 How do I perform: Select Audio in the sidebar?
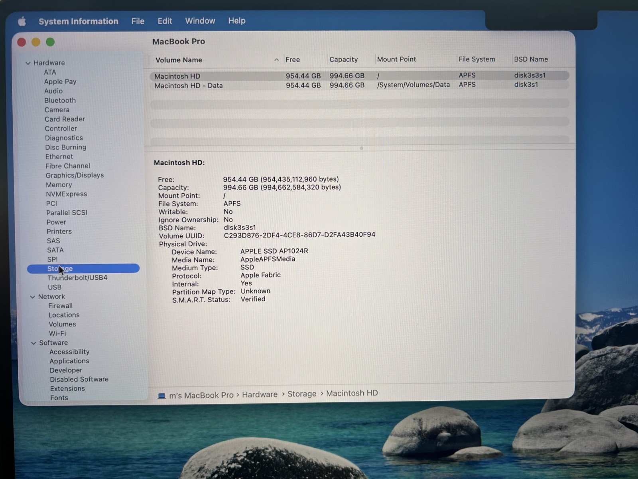click(53, 91)
